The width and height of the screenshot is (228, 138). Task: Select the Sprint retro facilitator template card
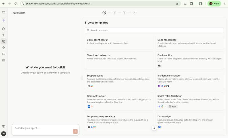[x=190, y=101]
